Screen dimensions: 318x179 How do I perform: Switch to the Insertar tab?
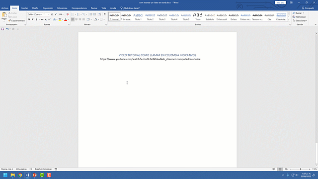click(24, 8)
